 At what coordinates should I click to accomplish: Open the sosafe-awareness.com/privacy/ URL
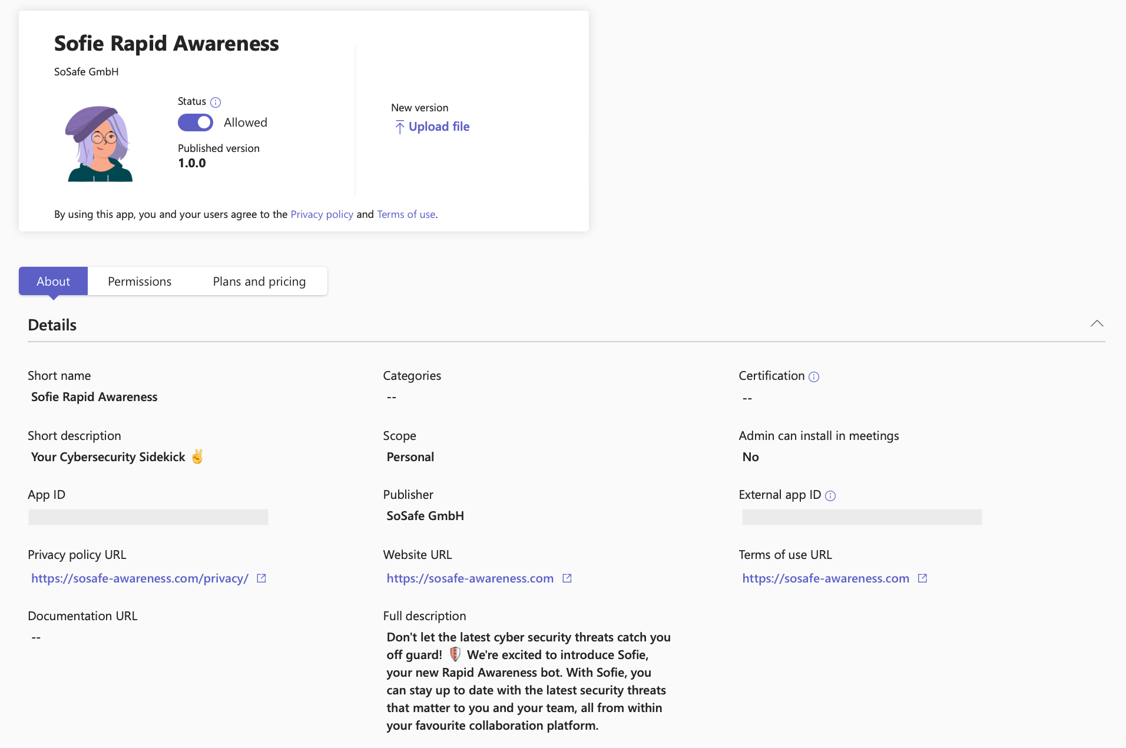click(140, 578)
